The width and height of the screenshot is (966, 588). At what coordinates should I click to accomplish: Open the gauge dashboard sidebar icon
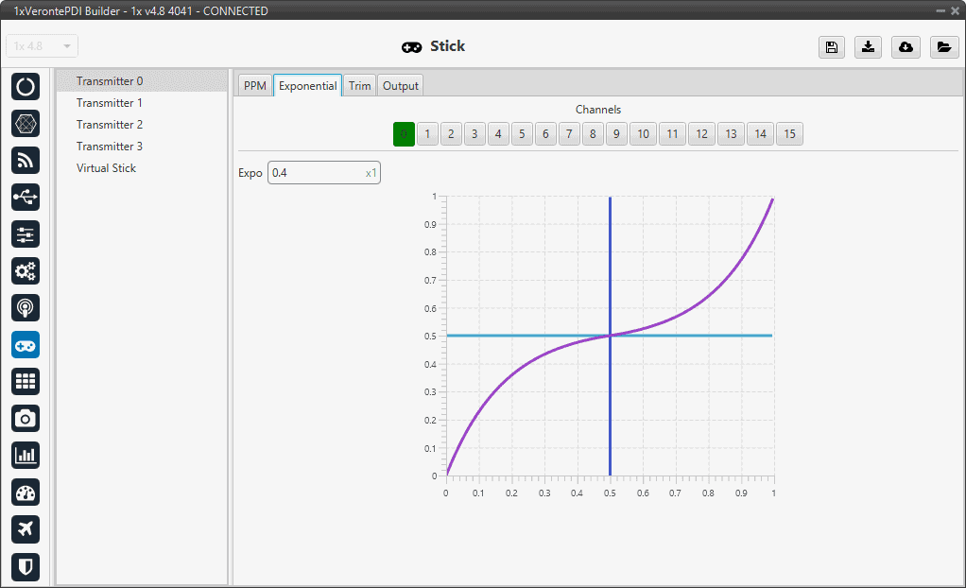(x=26, y=493)
